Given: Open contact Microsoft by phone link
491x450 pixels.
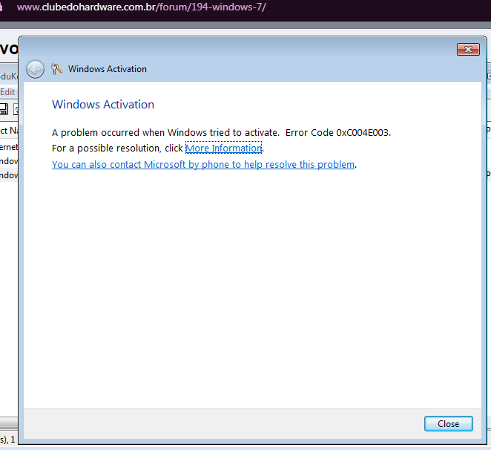Looking at the screenshot, I should pos(203,164).
